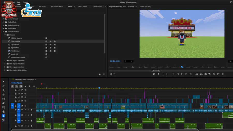Click the timeline zoom bar left handle
Screen dimensions: 233x131
pyautogui.click(x=11, y=130)
